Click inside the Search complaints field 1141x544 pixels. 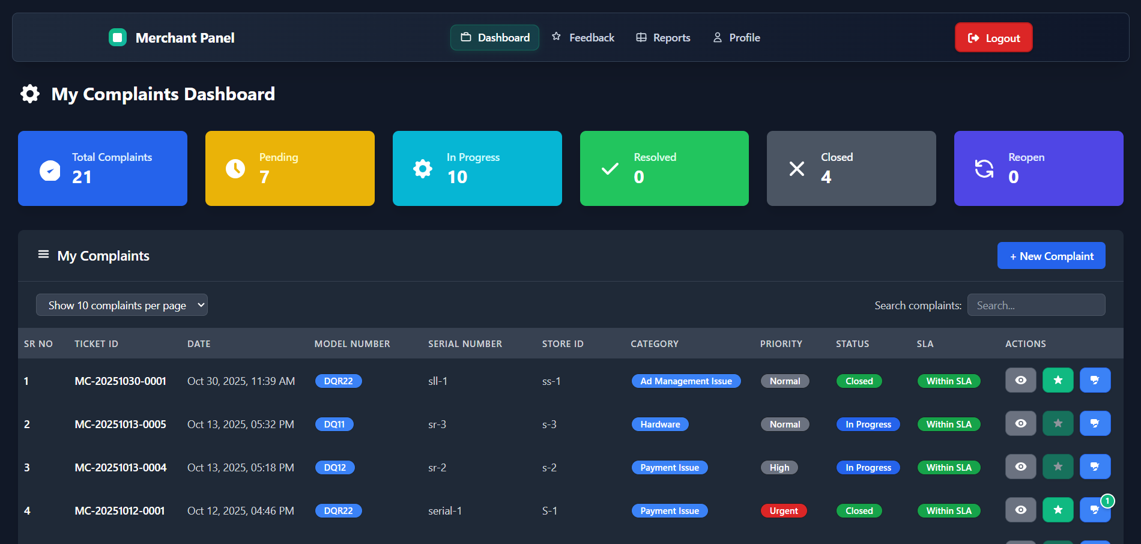(x=1037, y=304)
